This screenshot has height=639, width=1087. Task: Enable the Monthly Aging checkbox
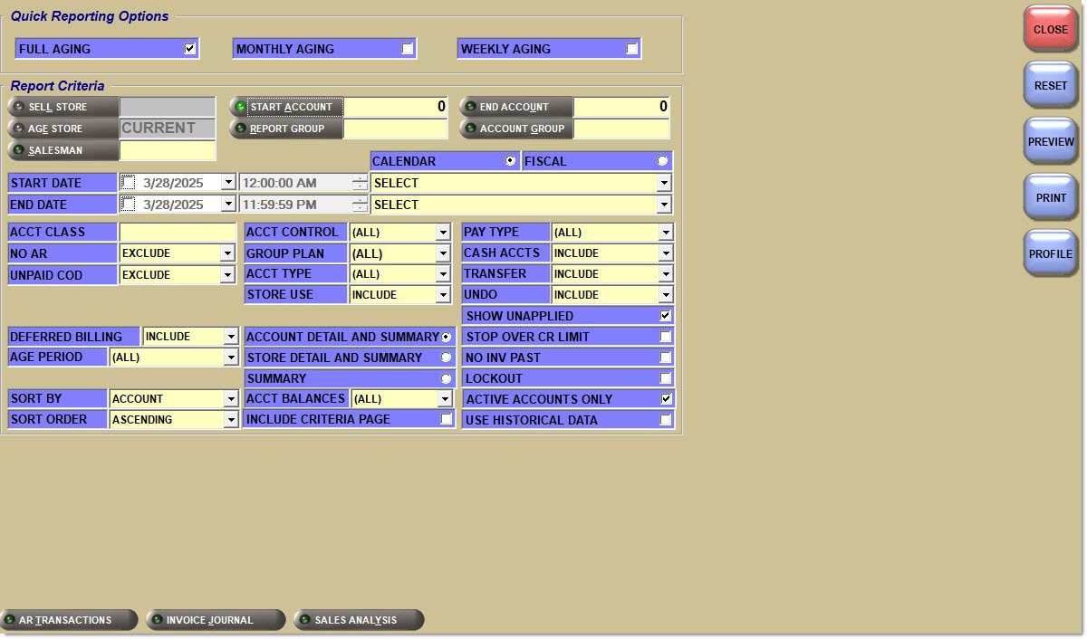click(x=408, y=49)
